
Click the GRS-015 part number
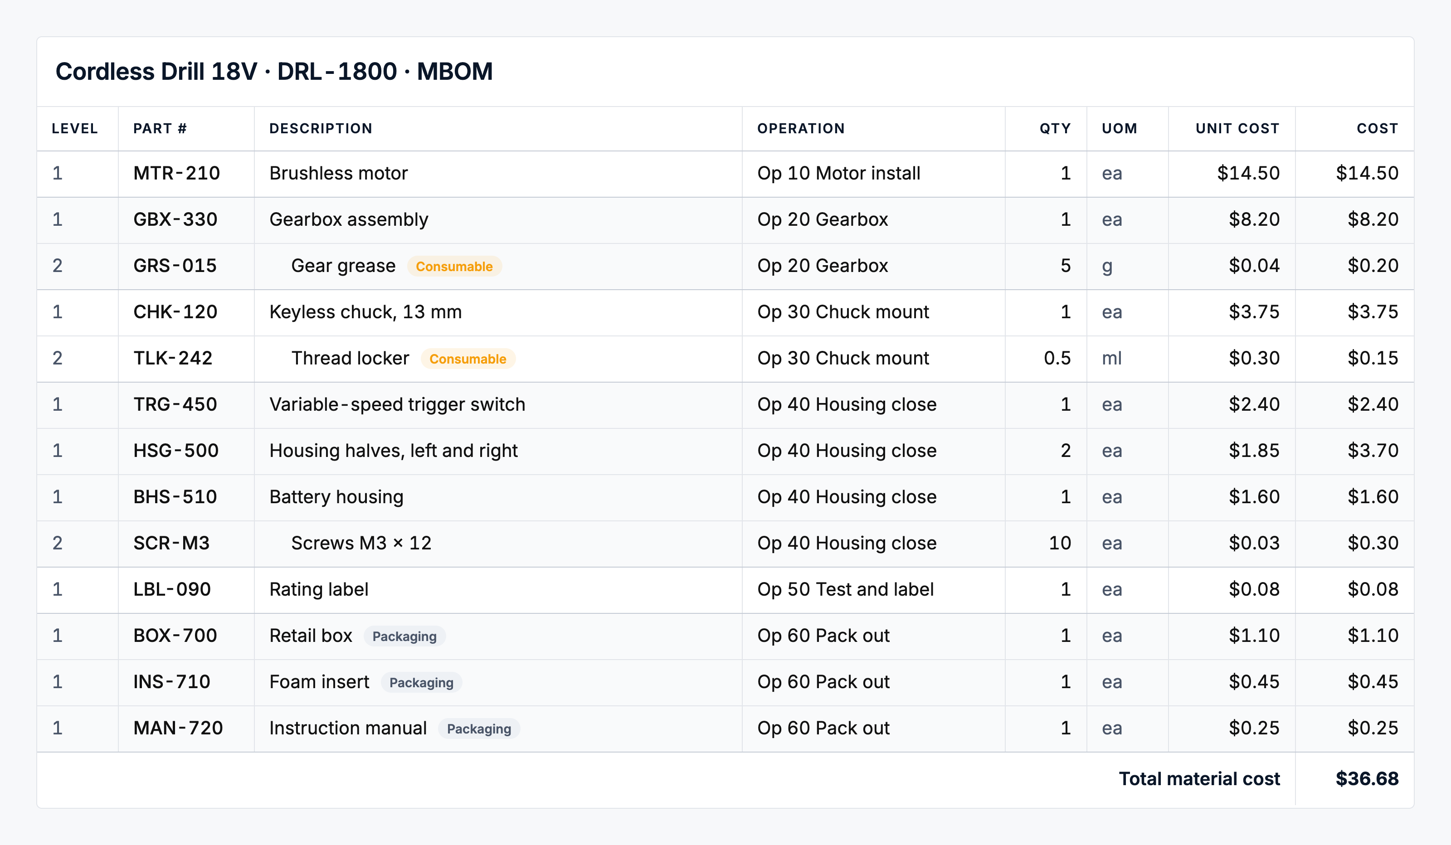point(175,266)
